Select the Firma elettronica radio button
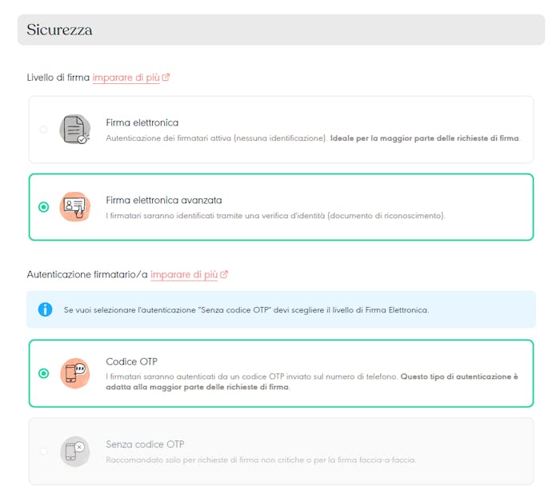 tap(43, 129)
